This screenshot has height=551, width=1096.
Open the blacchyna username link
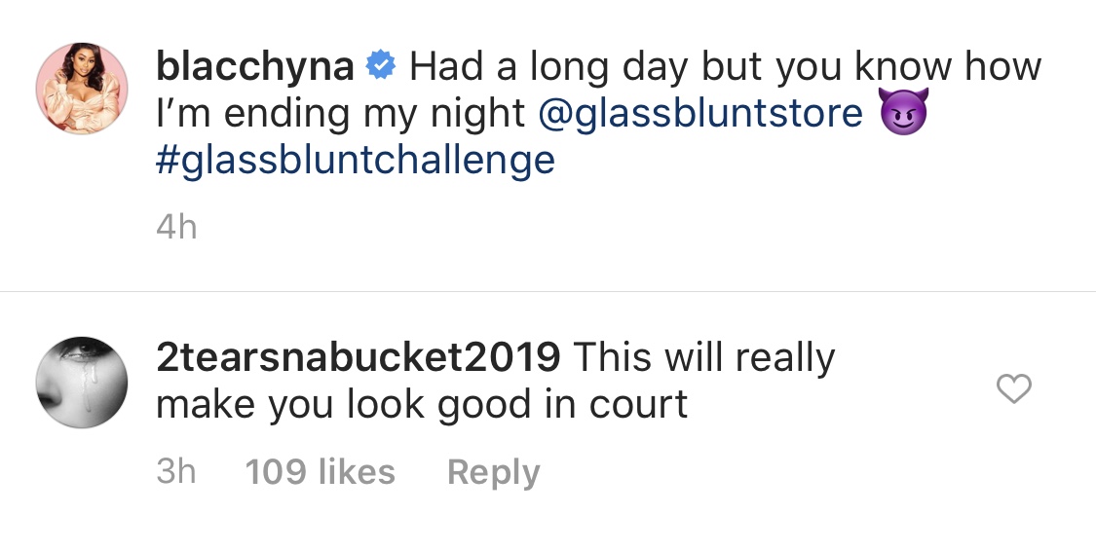pos(254,67)
